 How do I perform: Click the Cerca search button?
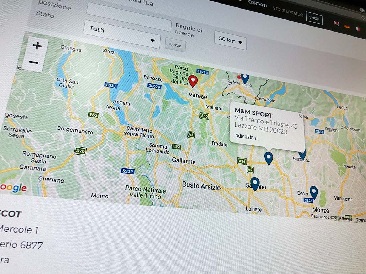pos(175,44)
